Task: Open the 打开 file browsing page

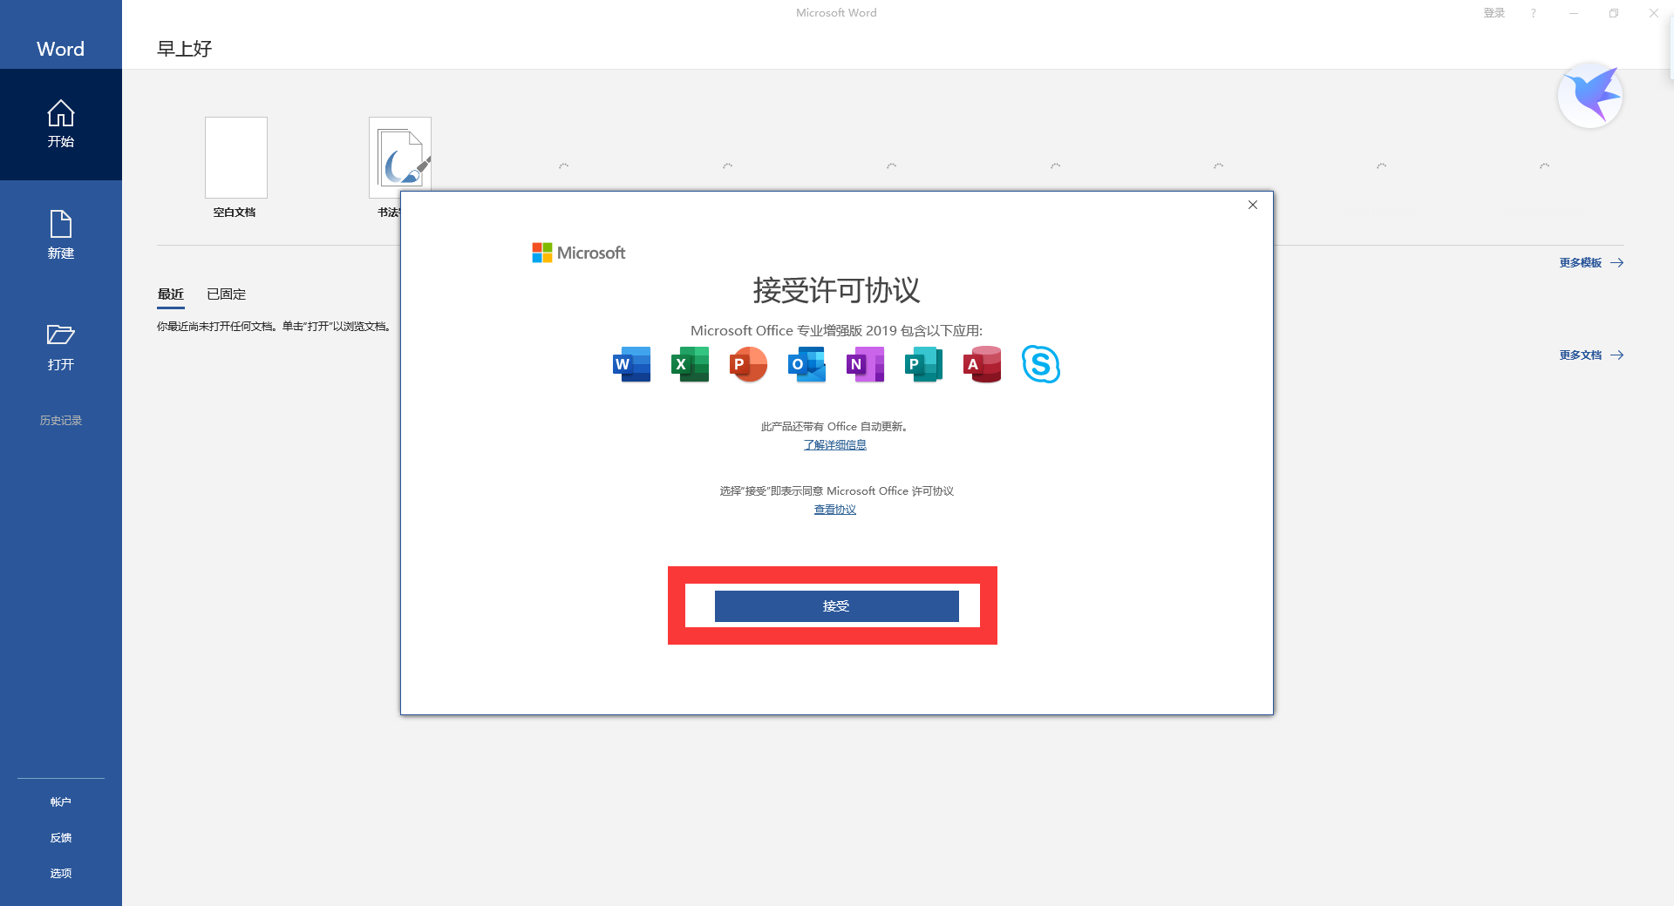Action: click(61, 347)
